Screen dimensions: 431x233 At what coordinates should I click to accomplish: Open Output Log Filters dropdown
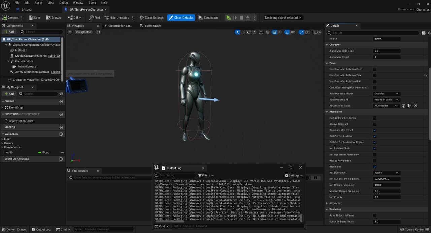point(206,175)
